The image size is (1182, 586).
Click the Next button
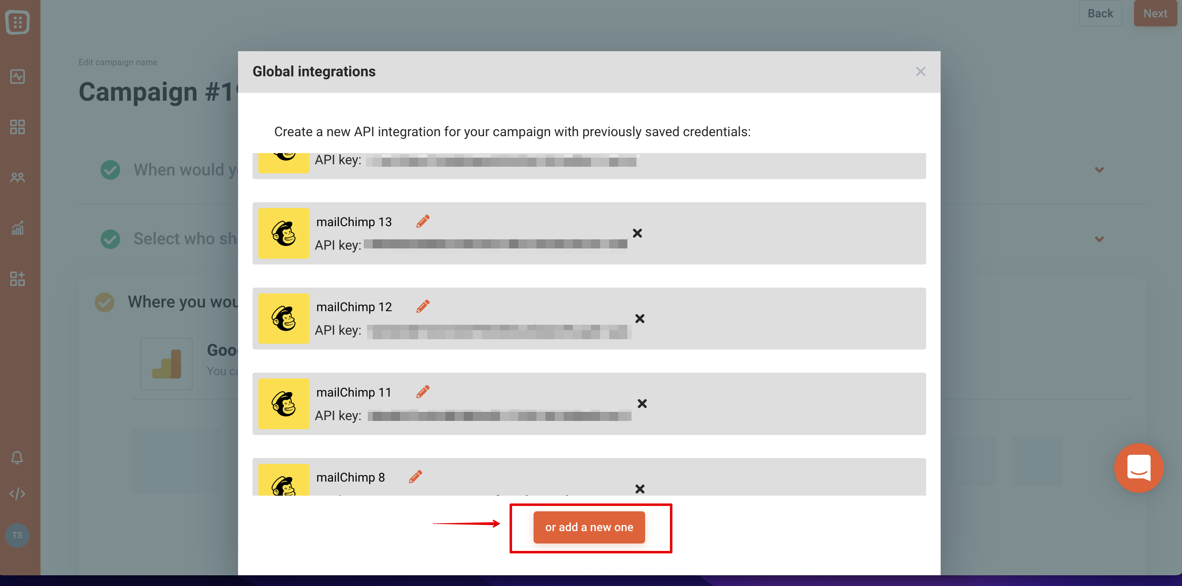(1155, 13)
